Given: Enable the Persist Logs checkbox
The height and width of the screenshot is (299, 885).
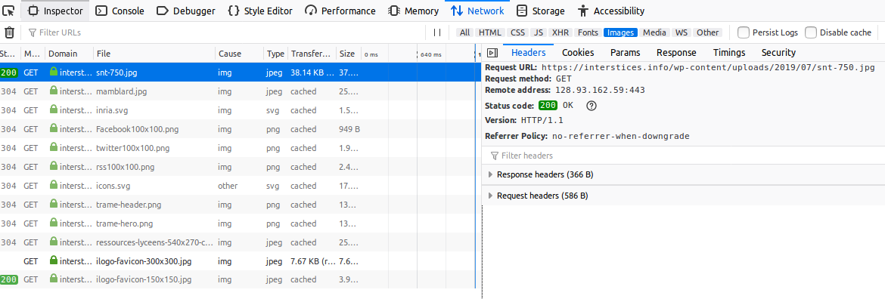Looking at the screenshot, I should tap(744, 32).
